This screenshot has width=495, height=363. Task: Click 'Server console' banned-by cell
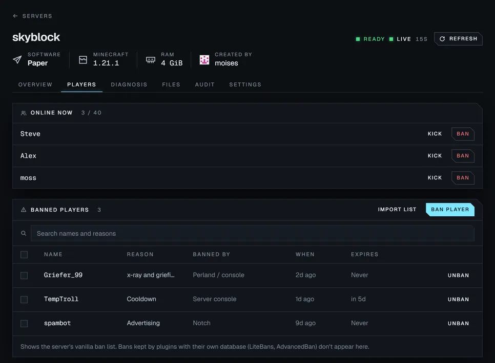click(215, 299)
